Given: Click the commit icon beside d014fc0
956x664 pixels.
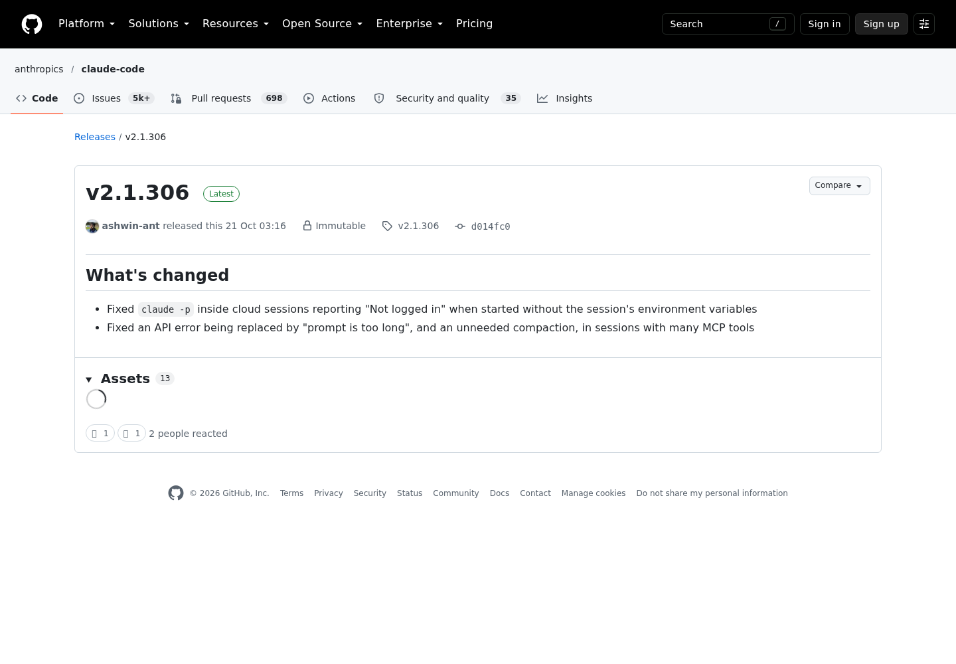Looking at the screenshot, I should 460,226.
